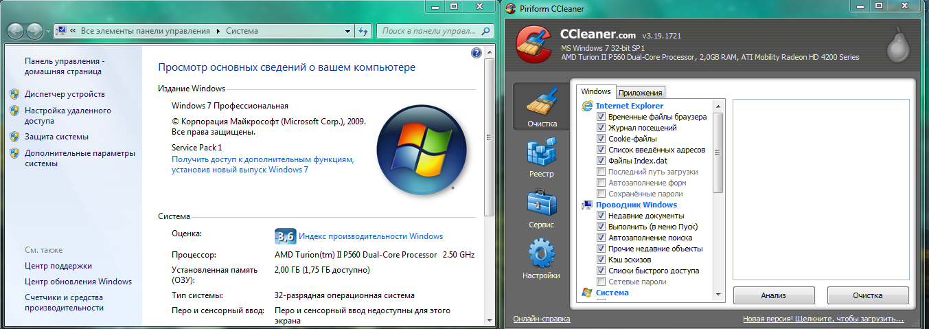Refresh the Control Panel address bar
The width and height of the screenshot is (929, 329).
(x=364, y=31)
